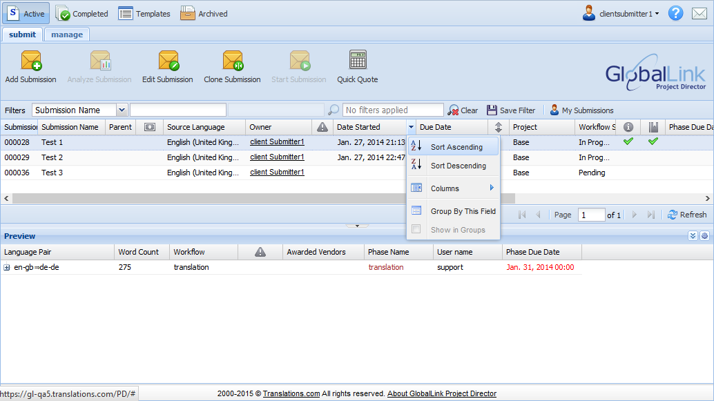Go to the previous page arrow
Screen dimensions: 714x401
[538, 215]
